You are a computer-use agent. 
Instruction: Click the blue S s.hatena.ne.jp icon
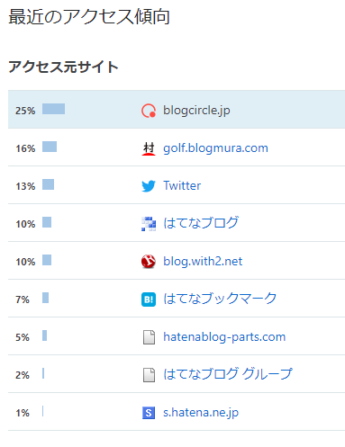pyautogui.click(x=149, y=413)
